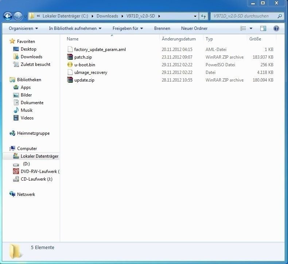The height and width of the screenshot is (264, 288).
Task: Open the Freigeben für menu
Action: tap(128, 28)
